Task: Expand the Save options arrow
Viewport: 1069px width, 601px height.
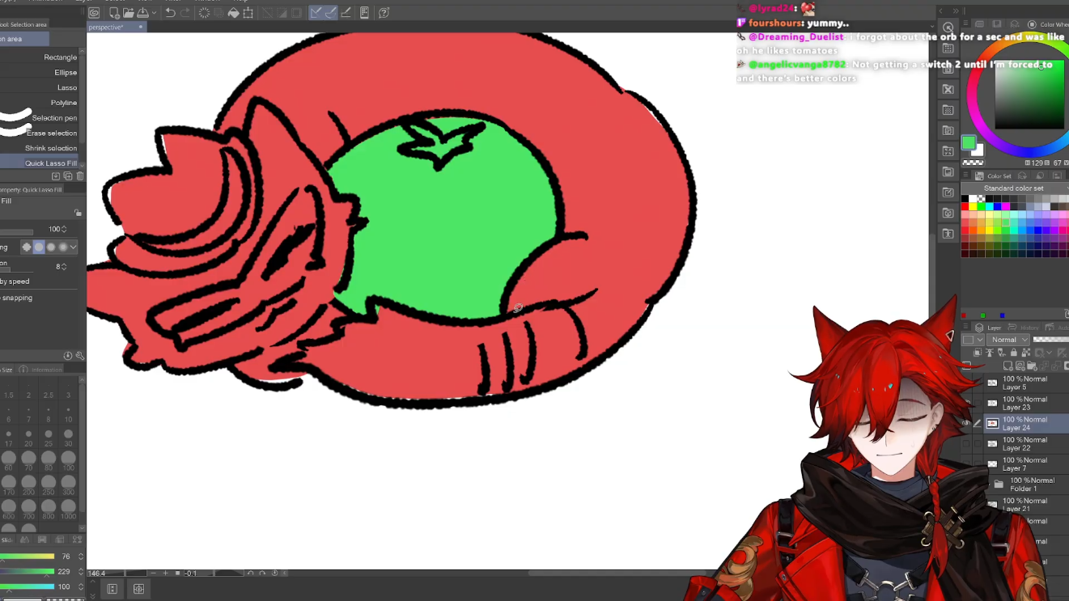Action: (152, 13)
